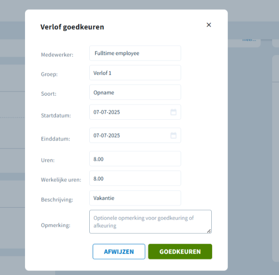This screenshot has width=279, height=275.
Task: Select the Werkelijke uren label
Action: point(61,180)
